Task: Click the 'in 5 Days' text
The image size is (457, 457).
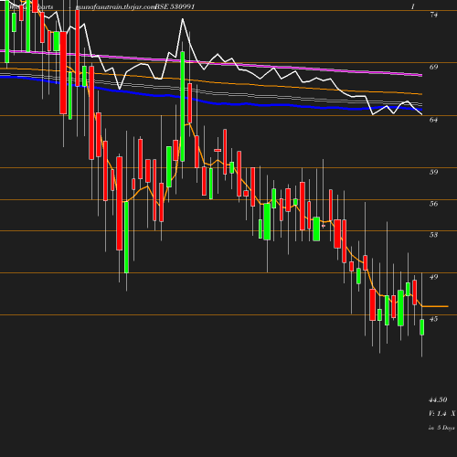Action: (x=441, y=428)
